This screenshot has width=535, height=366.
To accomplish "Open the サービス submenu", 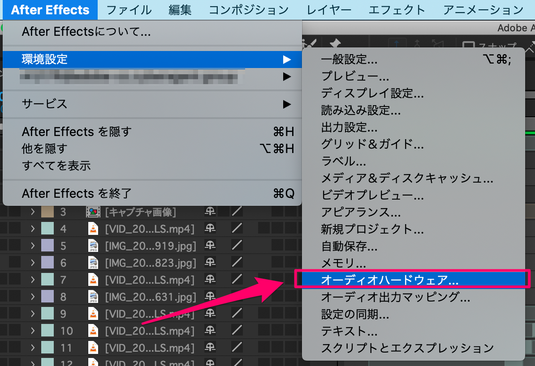I will [152, 104].
